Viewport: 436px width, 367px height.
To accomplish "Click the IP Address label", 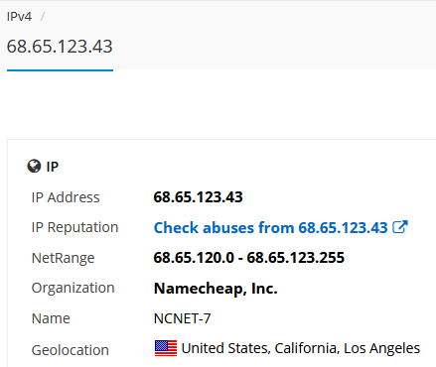I will click(66, 197).
